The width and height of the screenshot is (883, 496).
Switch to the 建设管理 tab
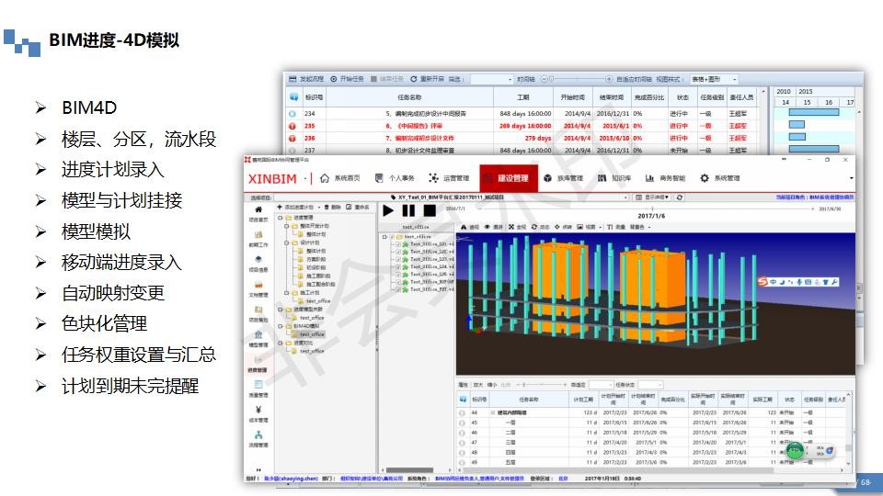pyautogui.click(x=509, y=178)
